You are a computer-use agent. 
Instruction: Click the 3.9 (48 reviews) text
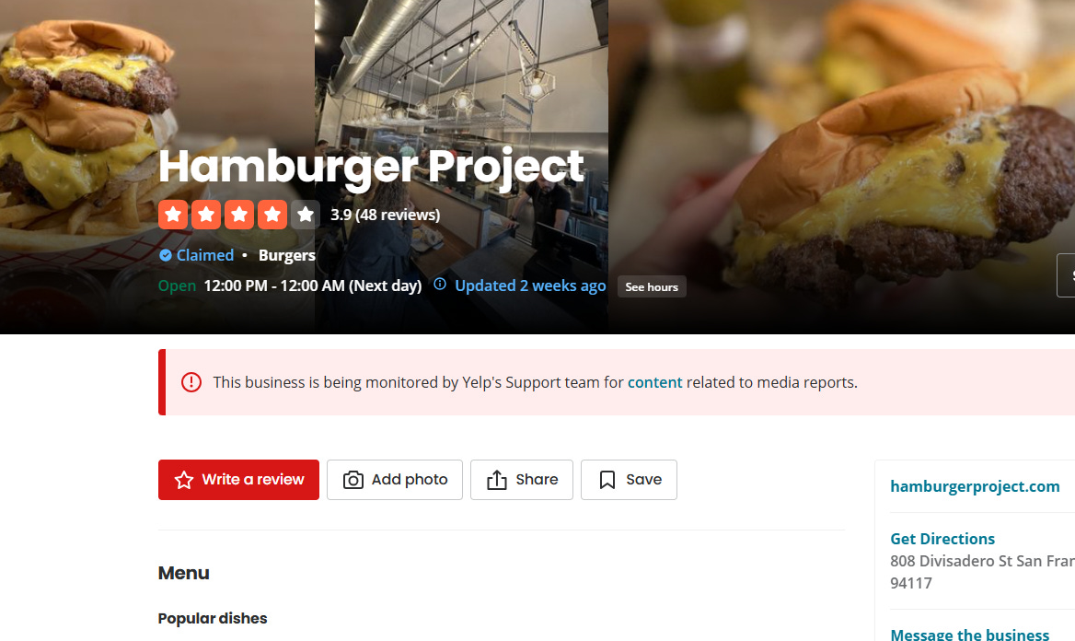[386, 215]
